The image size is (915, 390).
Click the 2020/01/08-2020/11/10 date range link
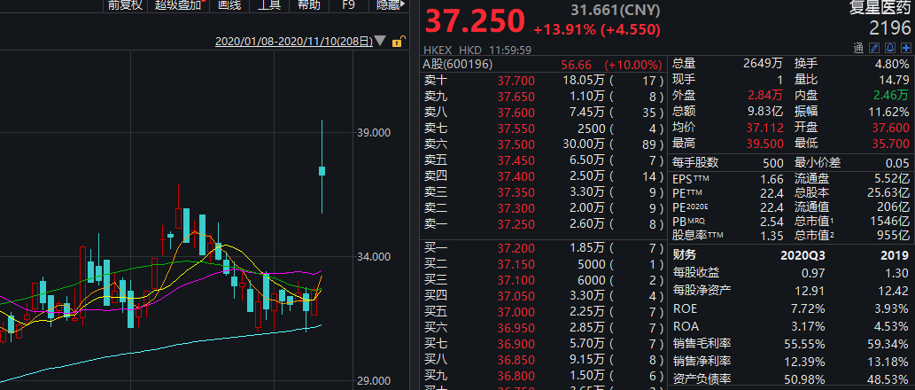(294, 42)
